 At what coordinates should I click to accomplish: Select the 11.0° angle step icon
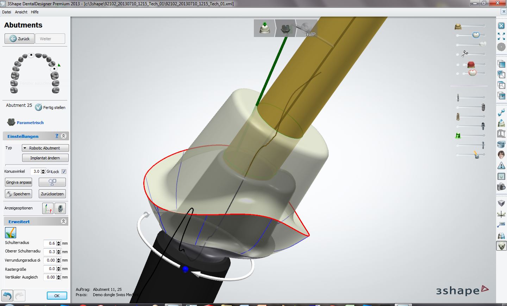click(306, 28)
